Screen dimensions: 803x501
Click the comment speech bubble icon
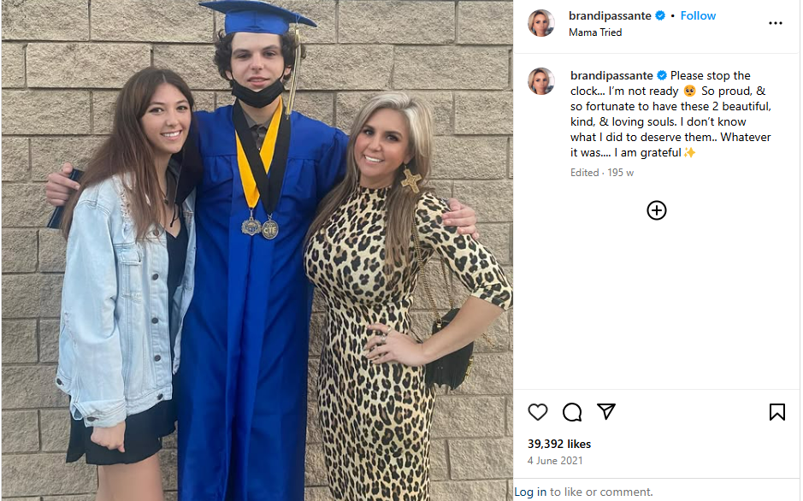(572, 412)
